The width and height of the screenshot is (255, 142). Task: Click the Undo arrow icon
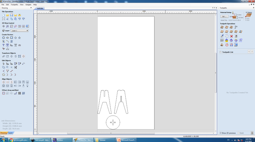tap(19, 19)
